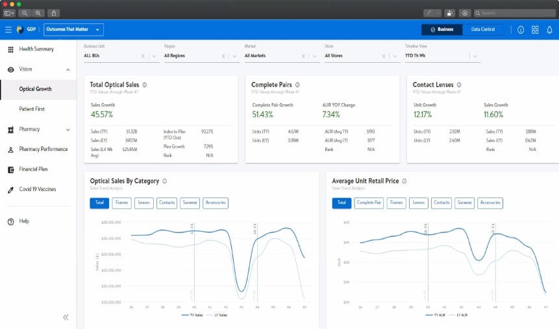Switch to Data Central mode
Image resolution: width=559 pixels, height=329 pixels.
483,29
